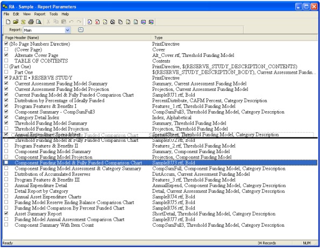Select highlighted Component Funding Model & Fully Funded row
The width and height of the screenshot is (320, 252).
pyautogui.click(x=160, y=163)
